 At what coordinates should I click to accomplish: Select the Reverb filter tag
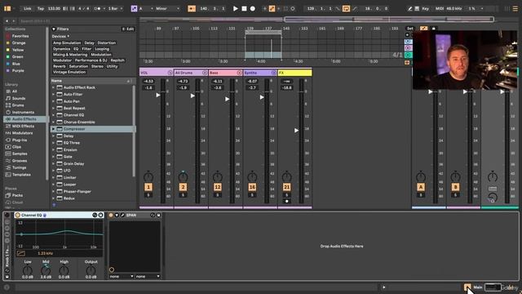(60, 66)
